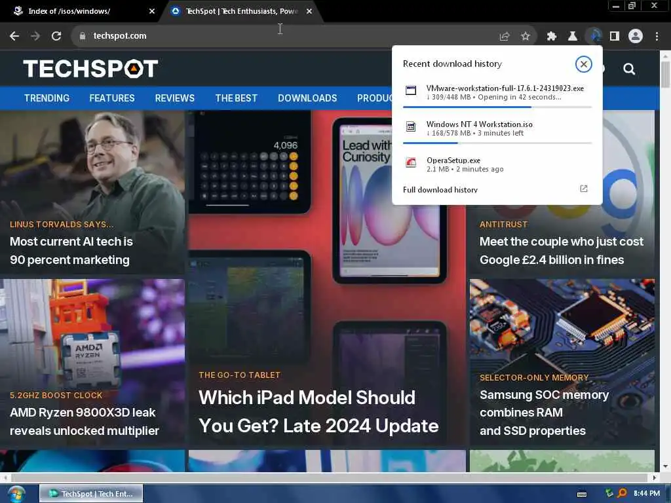The width and height of the screenshot is (671, 503).
Task: Click the TechSpot taskbar button
Action: coord(91,494)
